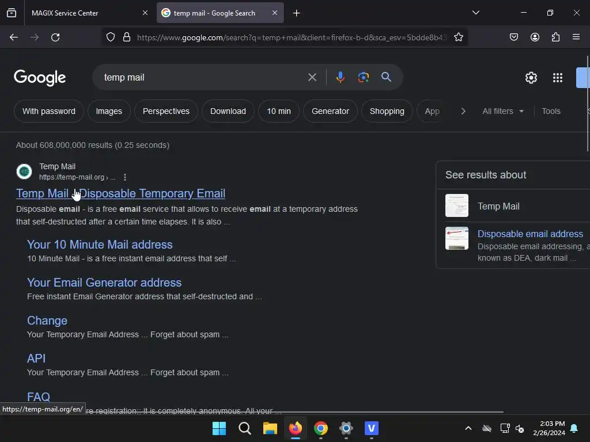The width and height of the screenshot is (590, 442).
Task: Open Your 10 Minute Mail address link
Action: [x=100, y=245]
